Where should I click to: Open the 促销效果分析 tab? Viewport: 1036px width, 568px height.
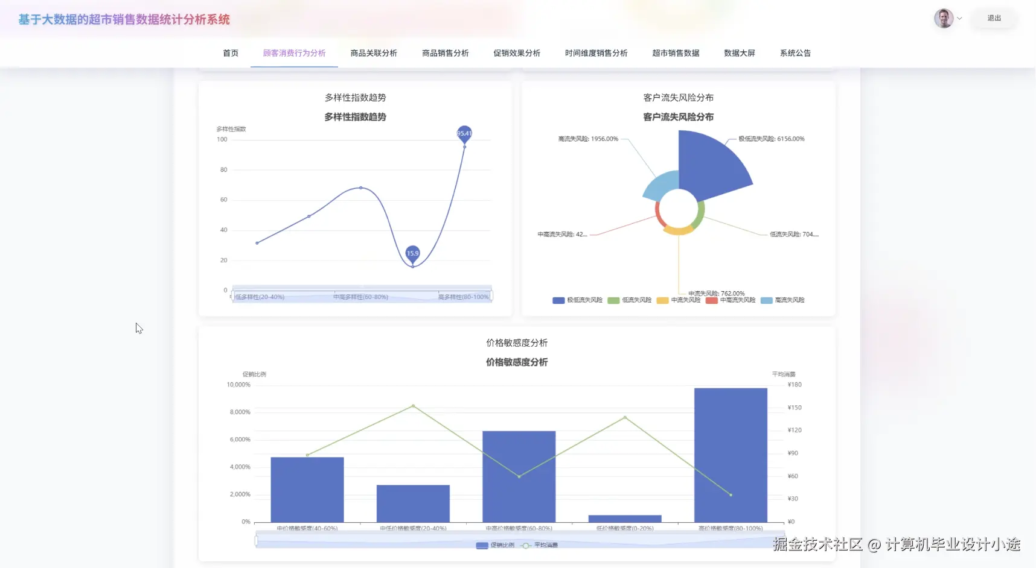(x=516, y=53)
